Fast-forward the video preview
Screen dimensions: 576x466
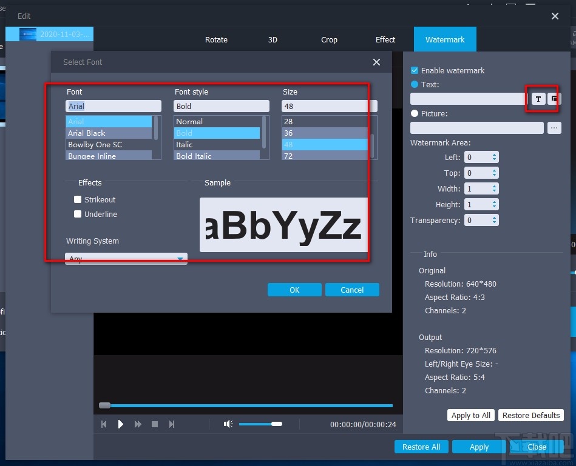[137, 424]
